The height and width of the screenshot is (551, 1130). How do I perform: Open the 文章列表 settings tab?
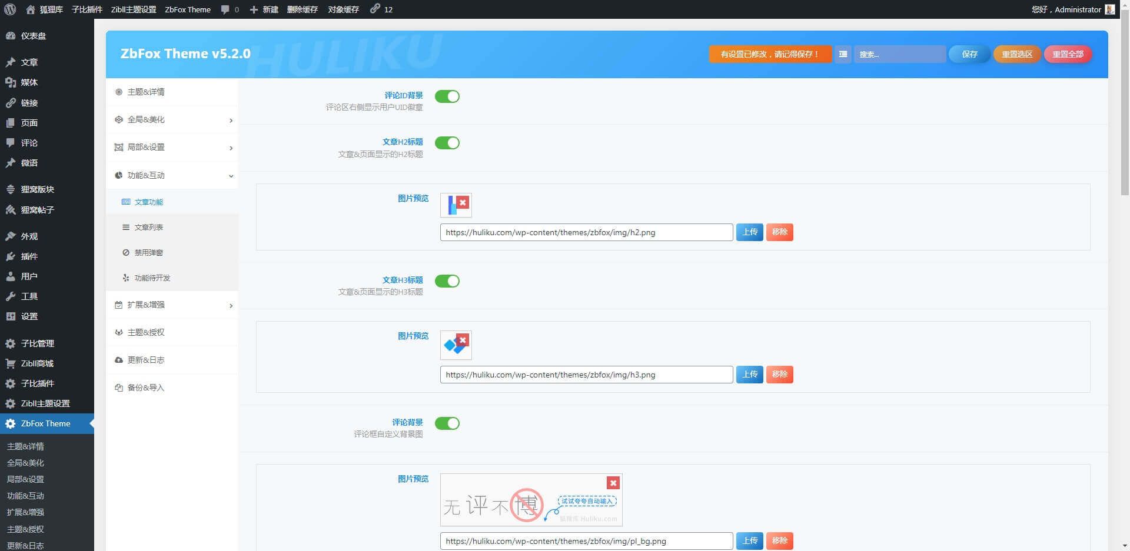tap(148, 228)
